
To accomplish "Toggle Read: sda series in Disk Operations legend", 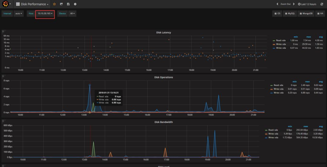I will [278, 85].
